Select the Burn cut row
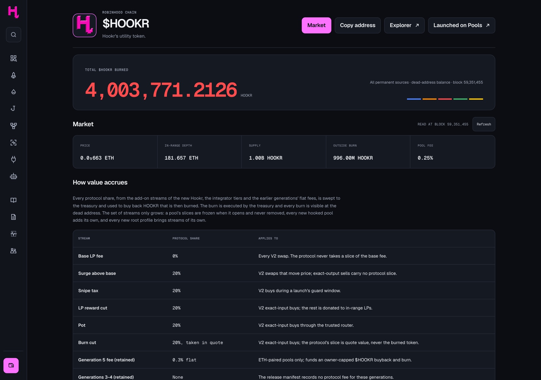The width and height of the screenshot is (541, 380). (284, 343)
